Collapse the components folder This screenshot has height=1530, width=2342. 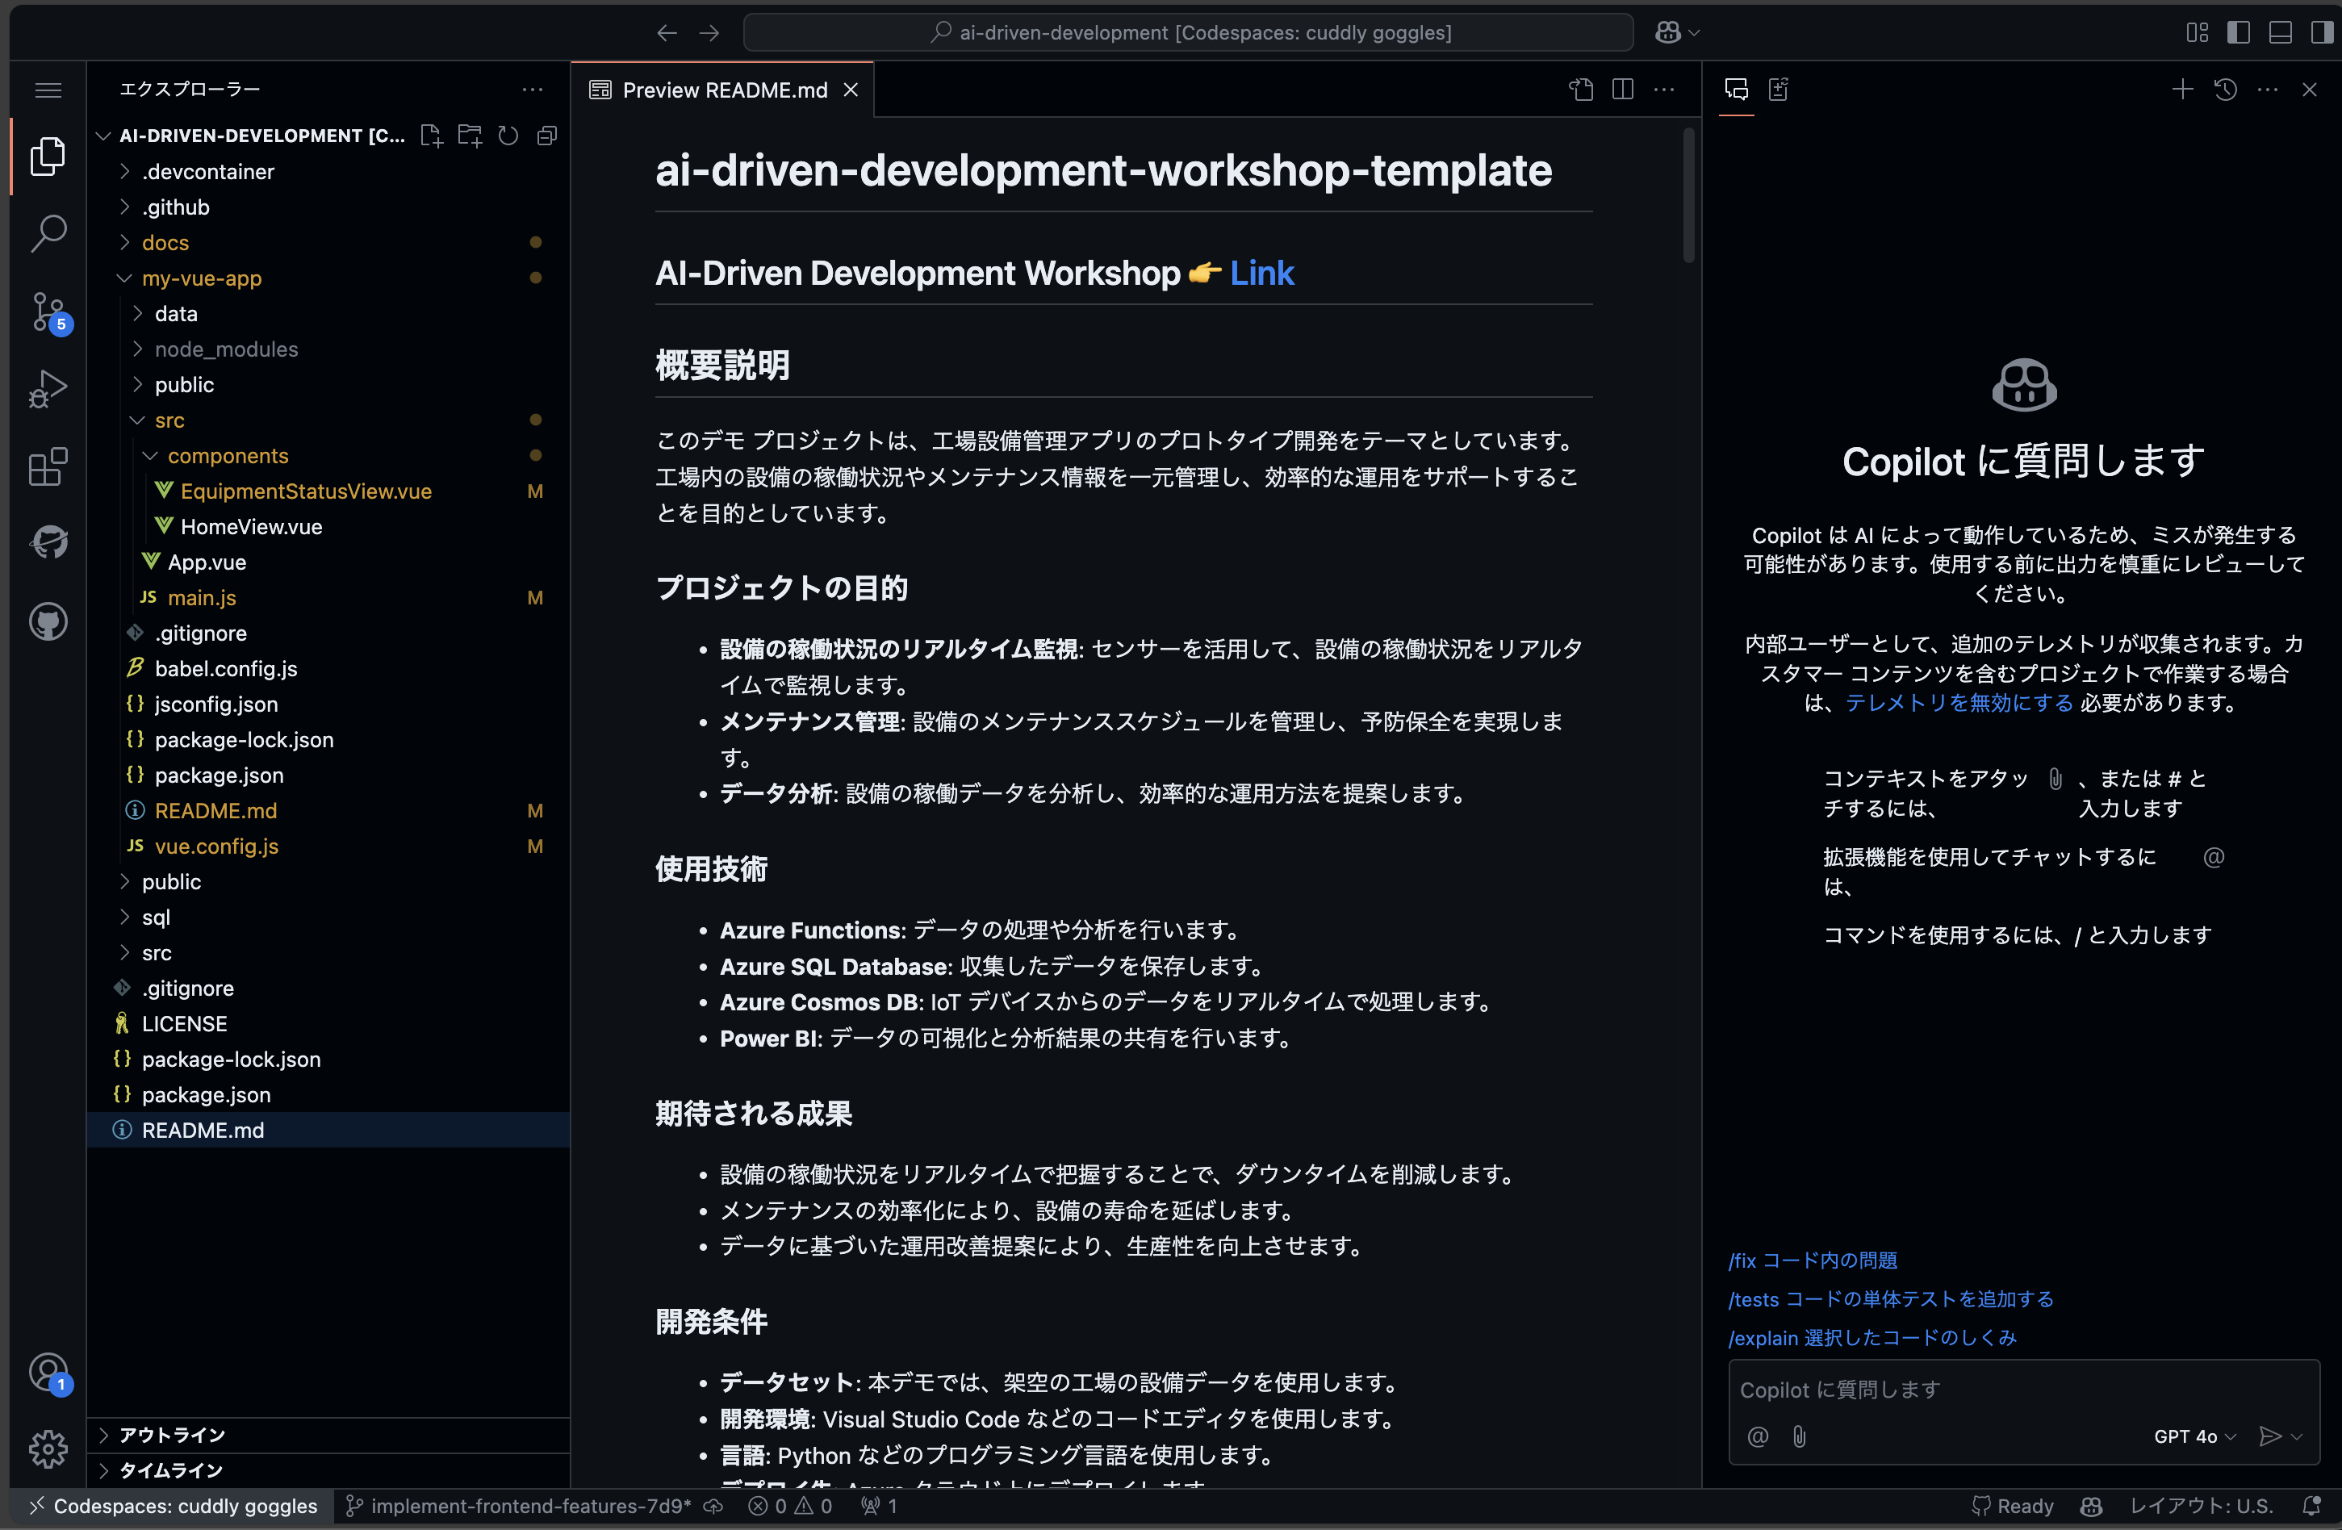[x=328, y=456]
